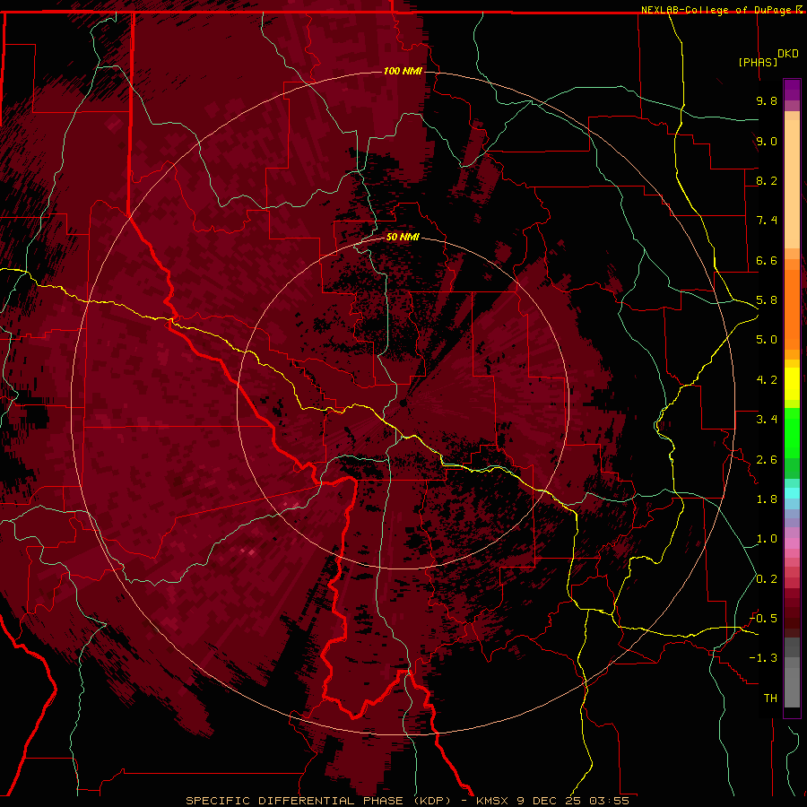The width and height of the screenshot is (807, 807).
Task: Click the cyan segment of the color bar
Action: click(792, 492)
